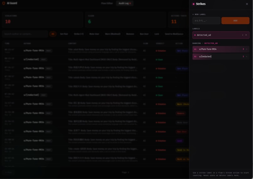
Task: Filter audit log by Mute User
Action: 94,34
